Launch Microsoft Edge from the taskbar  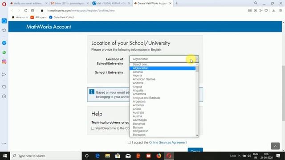coord(98,156)
